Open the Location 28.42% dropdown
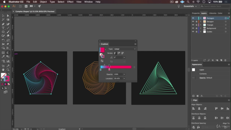The width and height of the screenshot is (231, 130). (x=124, y=78)
